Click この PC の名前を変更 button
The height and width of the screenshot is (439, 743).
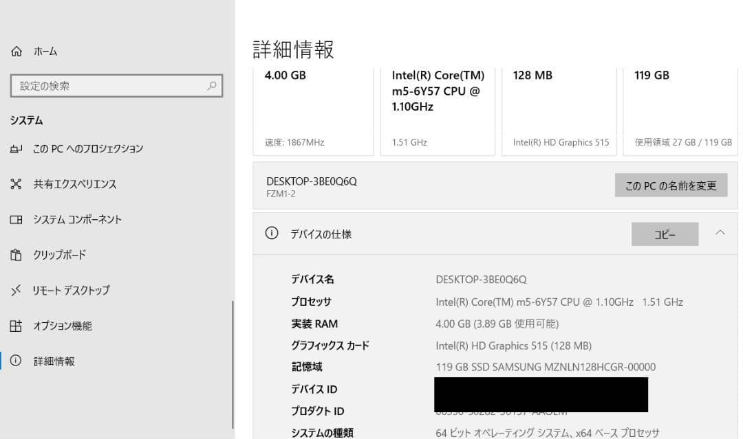(x=671, y=185)
